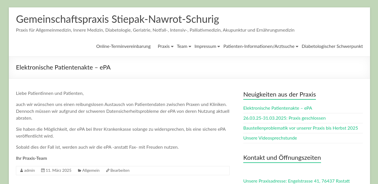Screen dimensions: 378x184
Task: Click the calendar icon before 11. März 2025
Action: pyautogui.click(x=43, y=171)
